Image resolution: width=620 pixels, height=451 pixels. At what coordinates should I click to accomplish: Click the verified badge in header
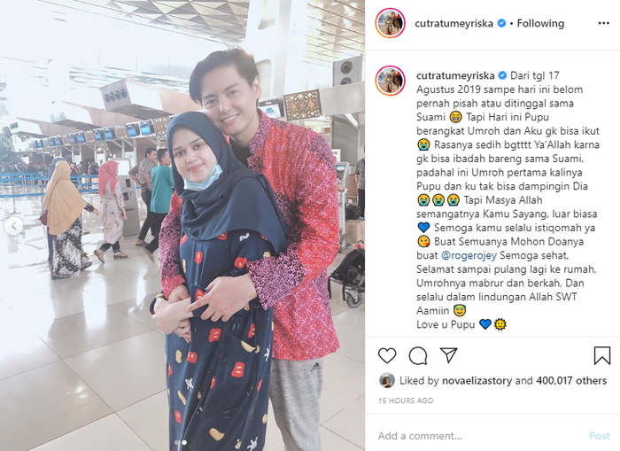501,23
